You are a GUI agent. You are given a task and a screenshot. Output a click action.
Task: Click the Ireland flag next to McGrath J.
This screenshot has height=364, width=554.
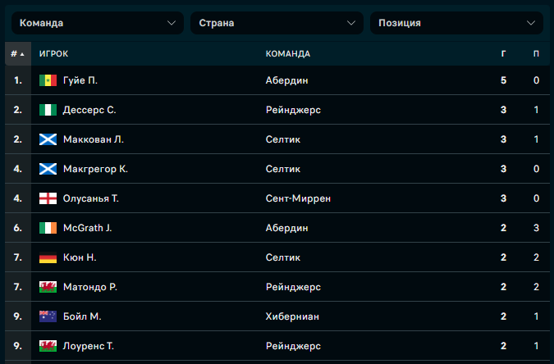(48, 228)
